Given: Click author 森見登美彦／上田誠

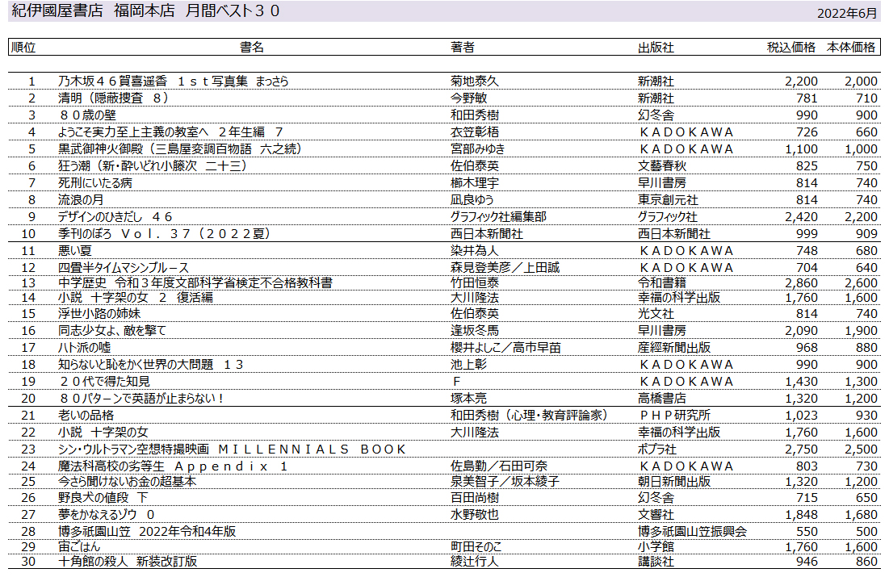Looking at the screenshot, I should 505,268.
